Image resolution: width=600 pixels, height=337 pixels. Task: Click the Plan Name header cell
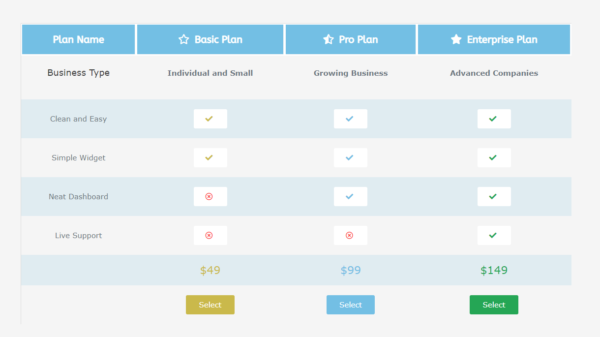pyautogui.click(x=79, y=39)
